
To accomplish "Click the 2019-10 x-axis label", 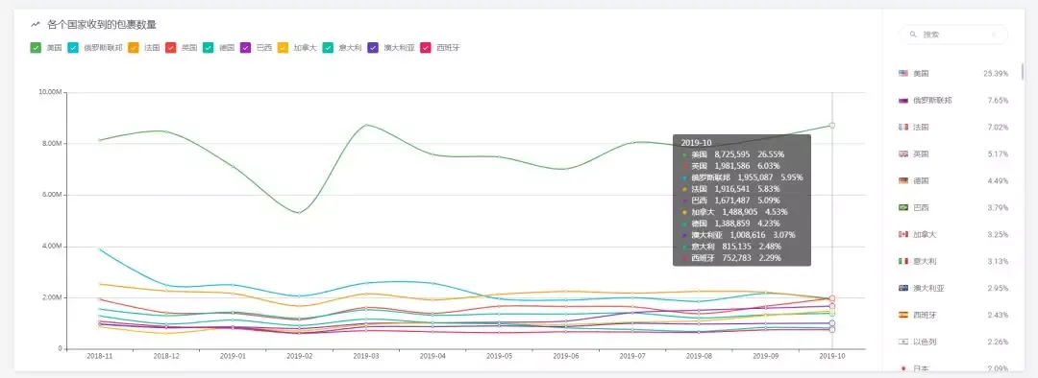I will tap(832, 356).
